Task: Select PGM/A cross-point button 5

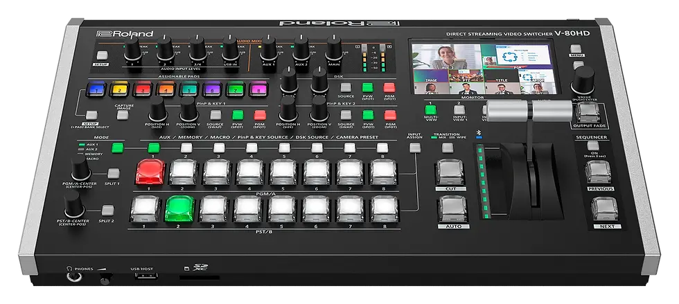Action: (283, 172)
